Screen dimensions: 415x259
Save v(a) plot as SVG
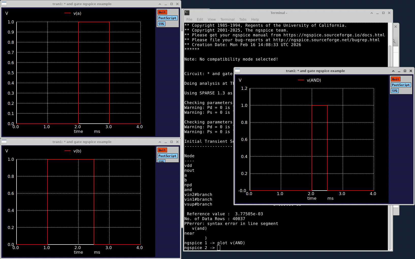click(x=161, y=24)
